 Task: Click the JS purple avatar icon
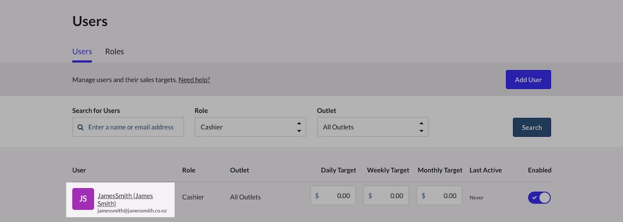83,199
